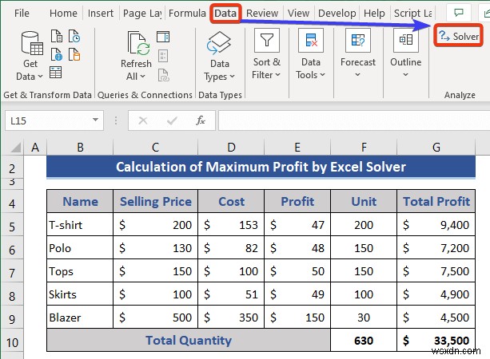
Task: Click the T-shirt total profit 9,400 cell
Action: click(x=436, y=224)
